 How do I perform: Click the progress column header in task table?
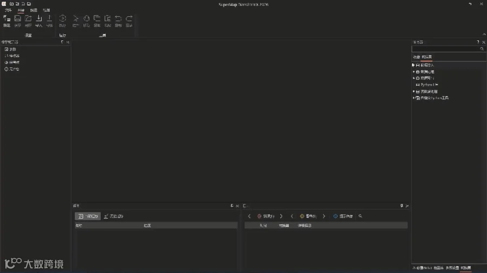147,226
